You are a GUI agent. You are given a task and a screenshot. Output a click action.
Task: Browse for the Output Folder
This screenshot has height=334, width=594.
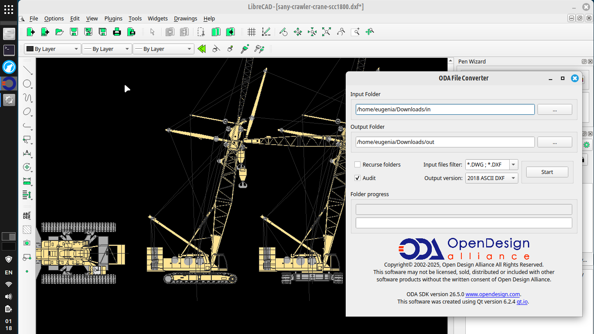[x=554, y=142]
